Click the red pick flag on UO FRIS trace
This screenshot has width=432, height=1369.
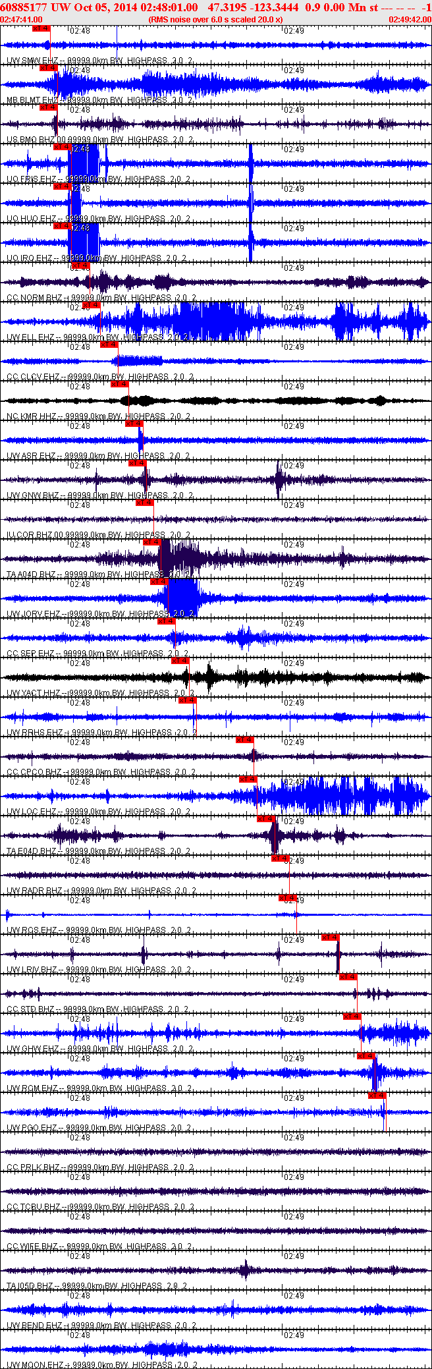tap(62, 147)
